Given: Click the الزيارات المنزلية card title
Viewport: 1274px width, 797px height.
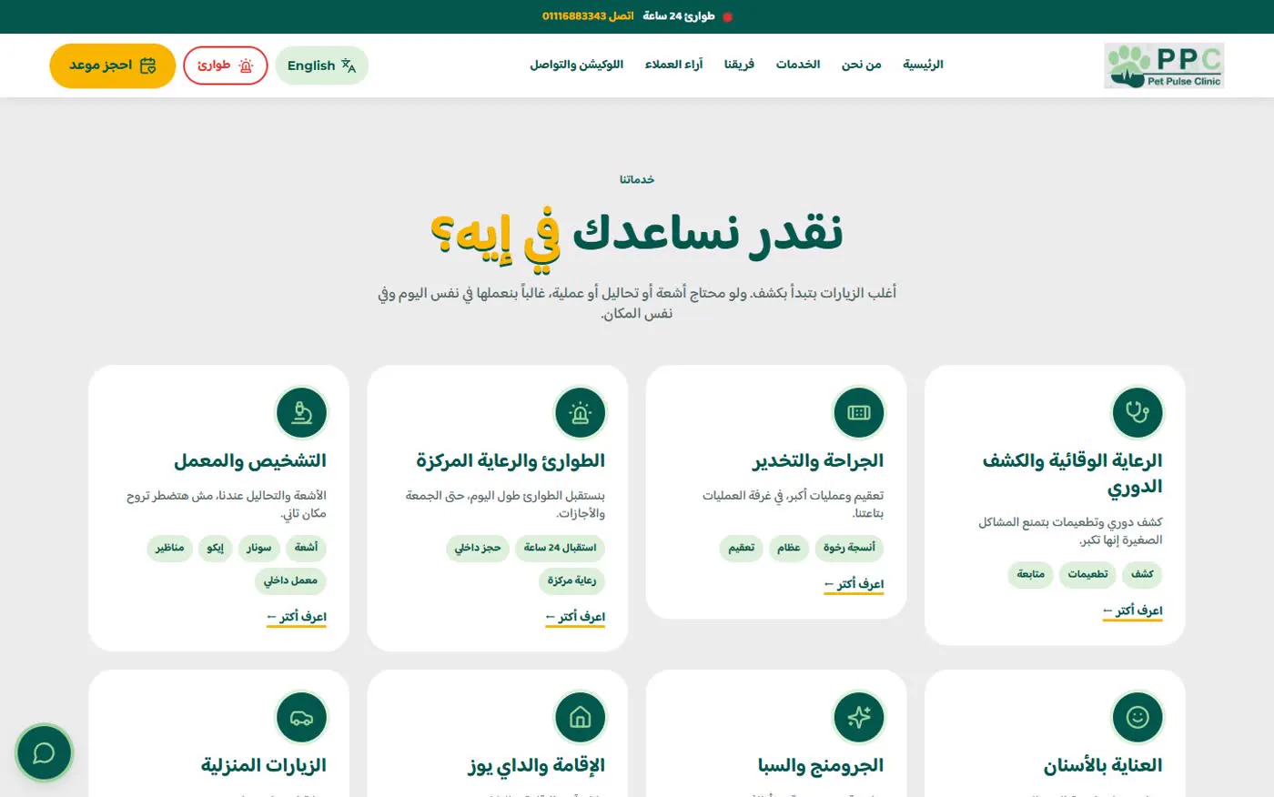Looking at the screenshot, I should [x=264, y=766].
